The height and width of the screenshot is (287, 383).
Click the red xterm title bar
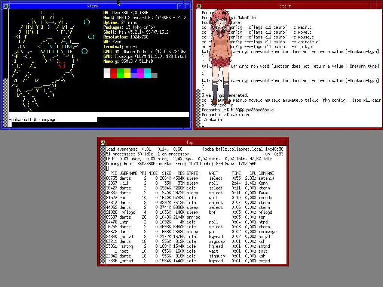click(x=285, y=6)
